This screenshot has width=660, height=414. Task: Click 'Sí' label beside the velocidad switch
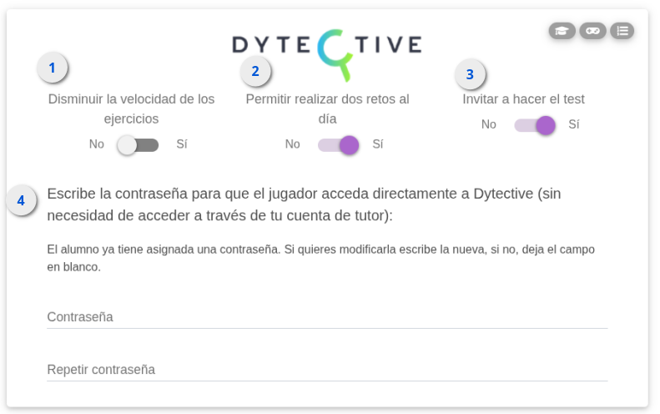coord(182,144)
